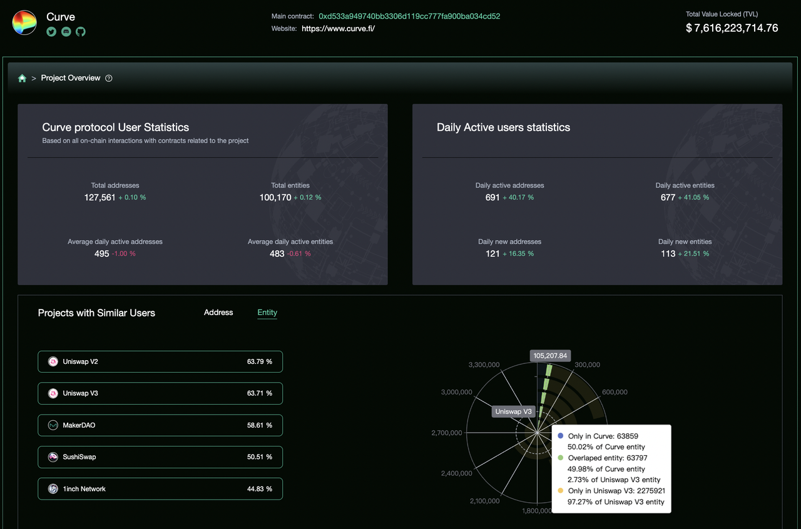Click Average daily active entities value 483
This screenshot has width=801, height=529.
click(277, 254)
